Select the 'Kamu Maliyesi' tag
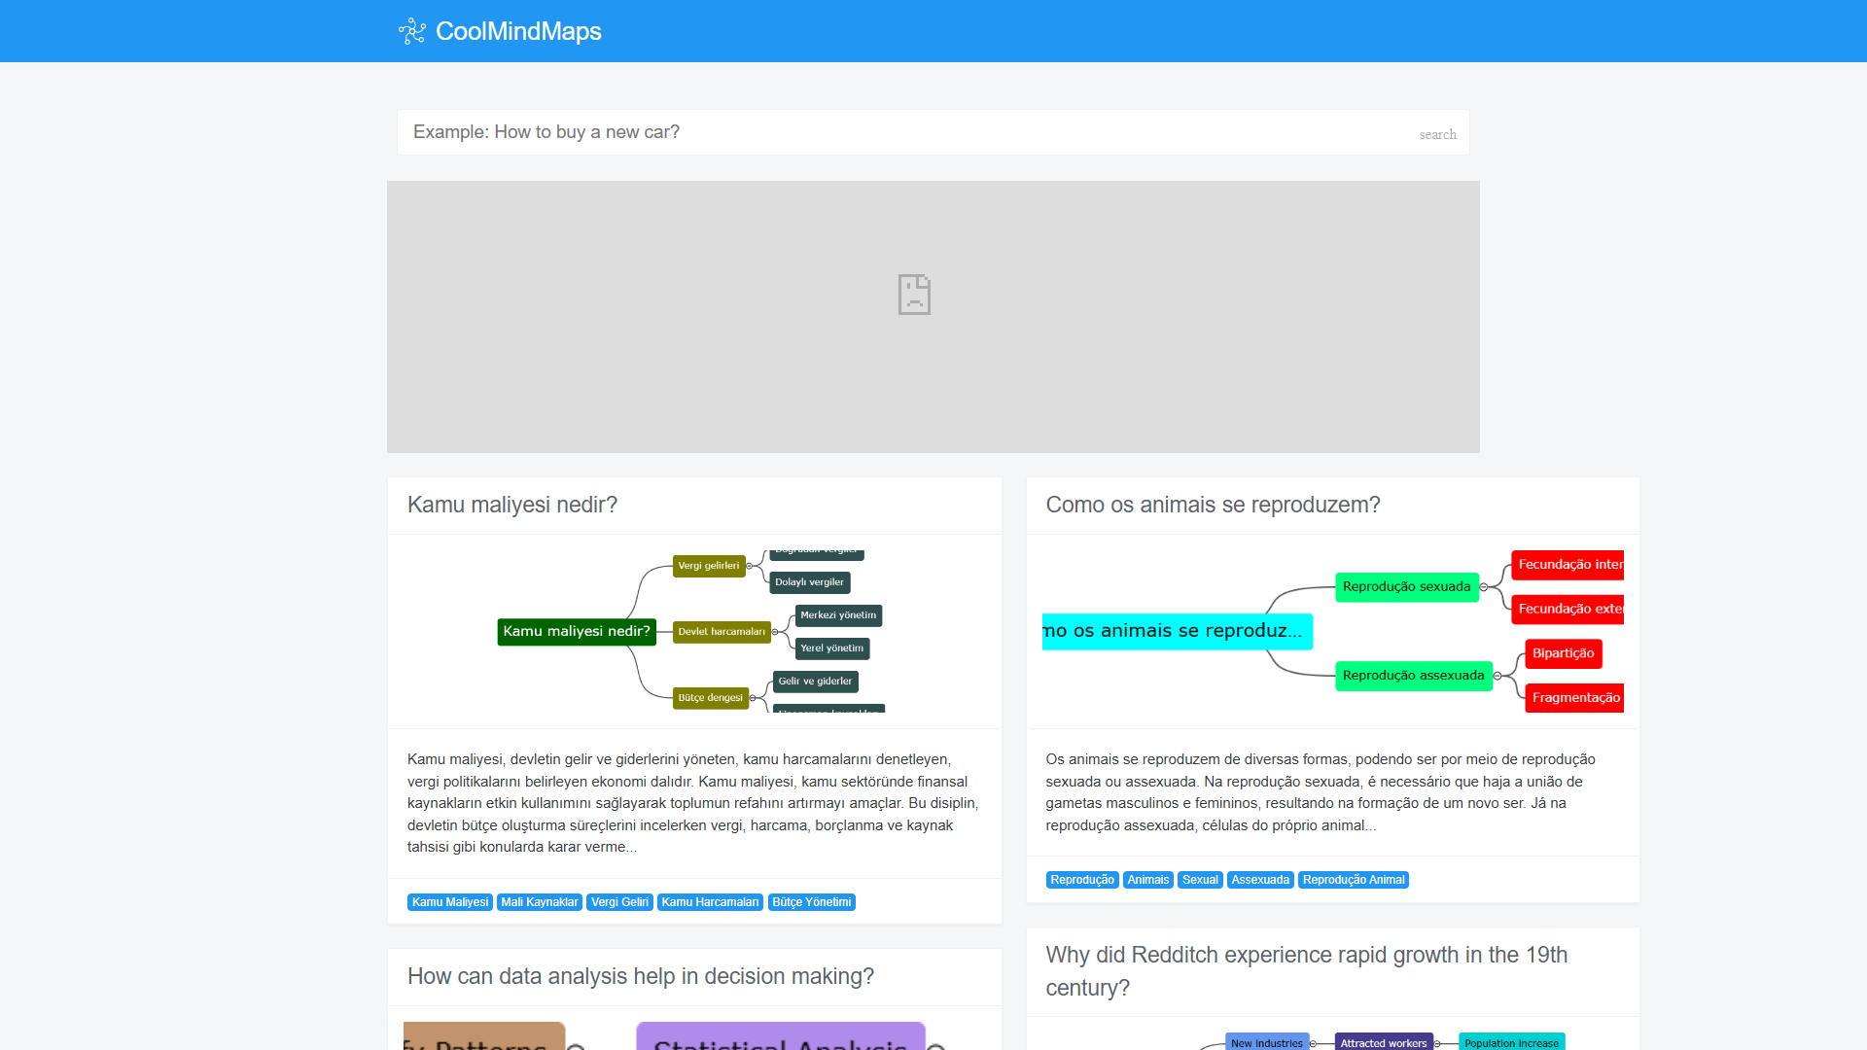The width and height of the screenshot is (1867, 1050). pos(450,902)
